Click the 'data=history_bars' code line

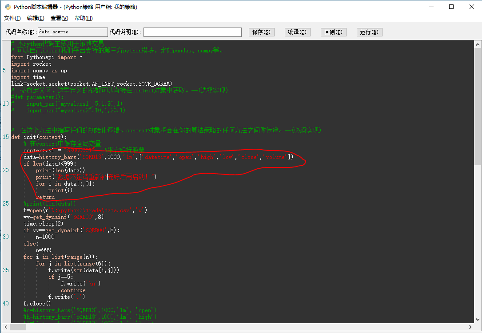click(159, 157)
